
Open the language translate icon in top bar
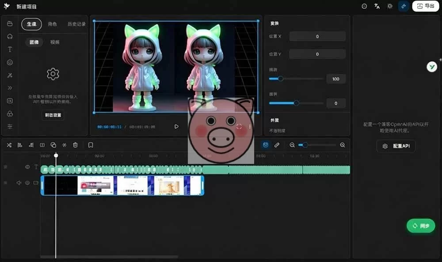[377, 6]
